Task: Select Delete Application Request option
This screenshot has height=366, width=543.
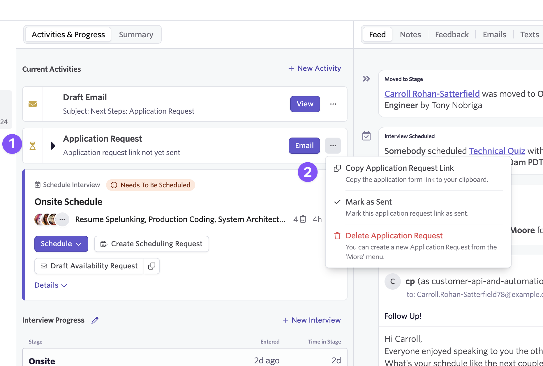Action: point(394,235)
